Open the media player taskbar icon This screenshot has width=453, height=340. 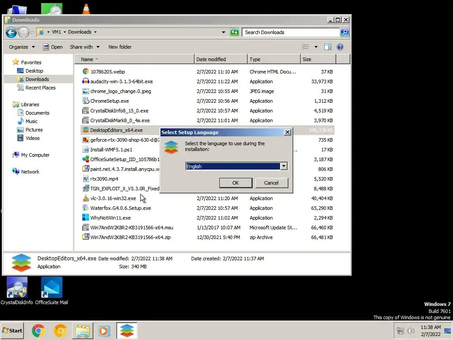click(x=104, y=331)
